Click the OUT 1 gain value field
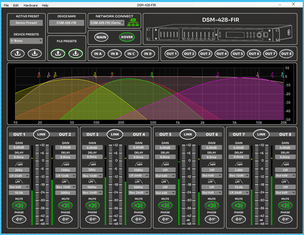Image resolution: width=304 pixels, height=235 pixels. tap(20, 147)
